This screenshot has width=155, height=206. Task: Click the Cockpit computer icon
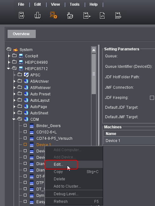(x=21, y=56)
